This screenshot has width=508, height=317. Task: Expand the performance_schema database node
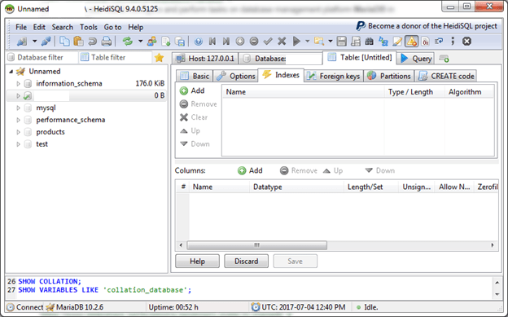(18, 120)
